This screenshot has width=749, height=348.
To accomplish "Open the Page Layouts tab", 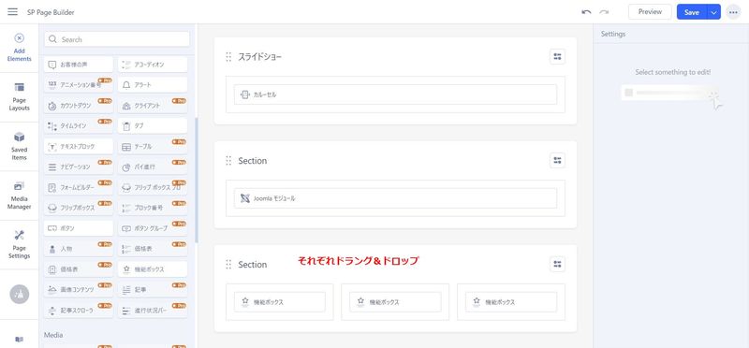I will pos(19,97).
